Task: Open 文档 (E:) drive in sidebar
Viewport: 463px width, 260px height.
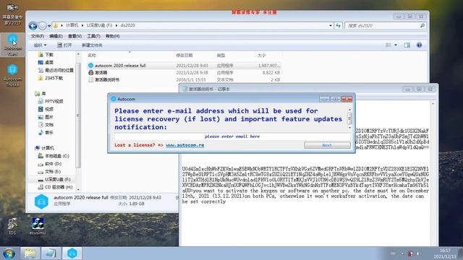Action: [x=49, y=172]
